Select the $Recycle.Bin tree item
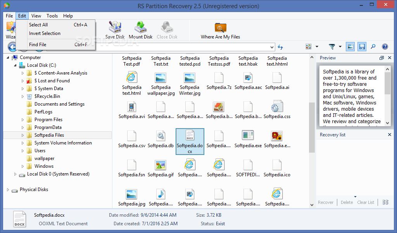Image resolution: width=397 pixels, height=233 pixels. pos(47,96)
